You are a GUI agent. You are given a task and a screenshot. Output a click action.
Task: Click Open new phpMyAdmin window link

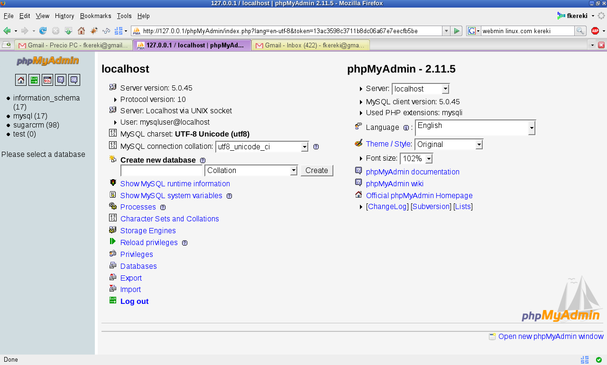click(x=551, y=337)
